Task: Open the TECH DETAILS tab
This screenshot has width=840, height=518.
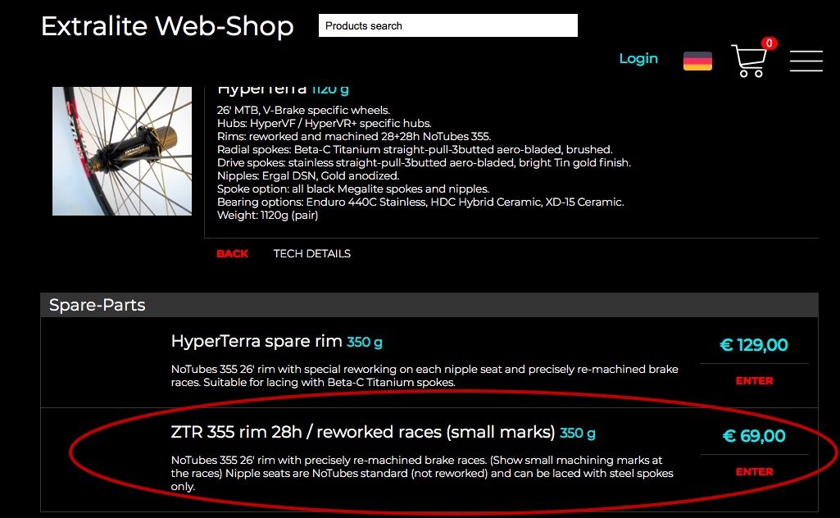Action: (x=311, y=253)
